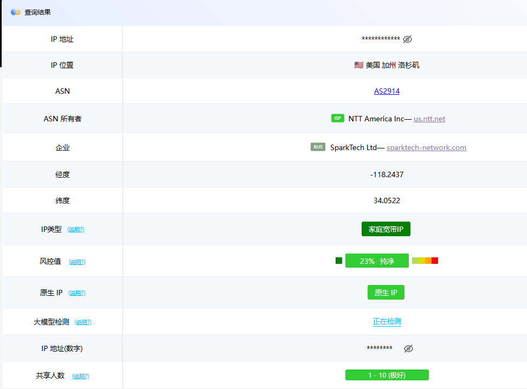
Task: Click the 正在检测 link
Action: tap(387, 321)
